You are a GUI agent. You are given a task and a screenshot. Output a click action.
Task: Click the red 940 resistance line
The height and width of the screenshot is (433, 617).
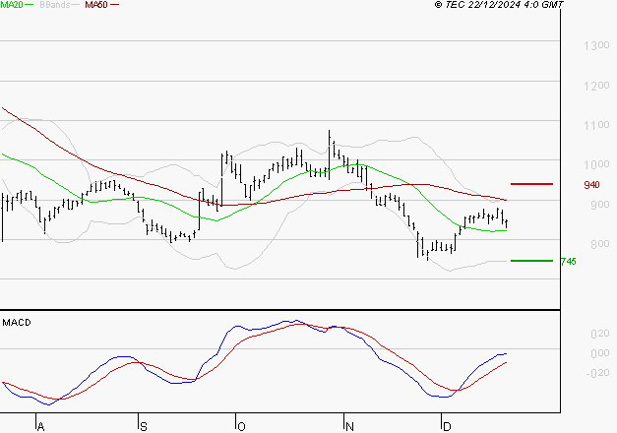531,184
